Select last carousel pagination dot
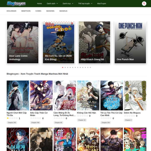The height and width of the screenshot is (151, 151). [90, 67]
